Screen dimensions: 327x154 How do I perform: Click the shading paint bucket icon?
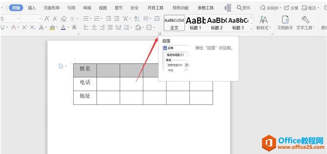click(138, 27)
